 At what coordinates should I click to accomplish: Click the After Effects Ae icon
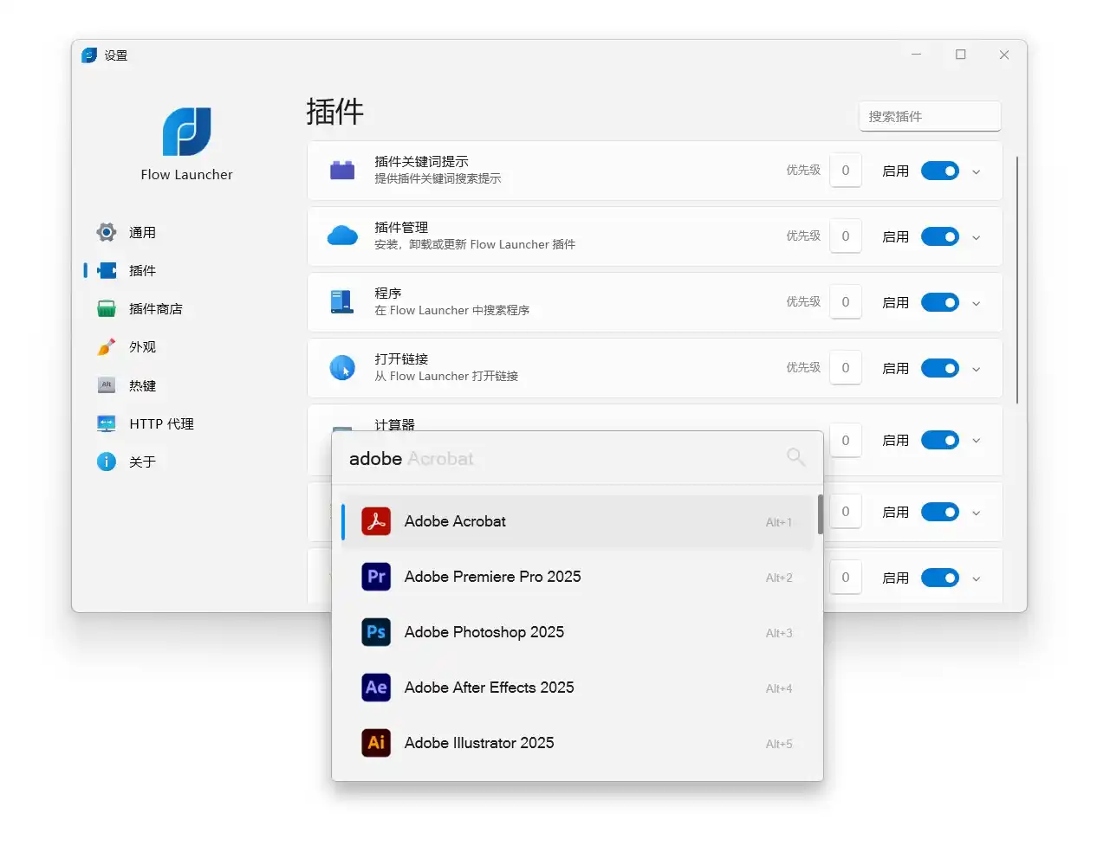coord(376,688)
